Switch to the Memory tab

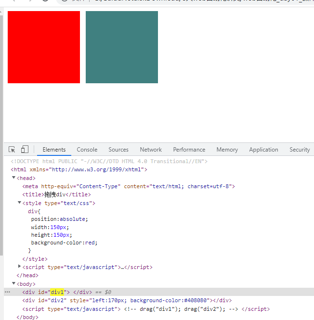(227, 150)
